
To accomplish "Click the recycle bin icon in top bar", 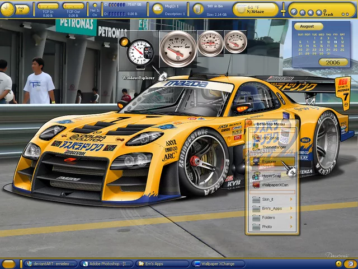I will pyautogui.click(x=199, y=9).
